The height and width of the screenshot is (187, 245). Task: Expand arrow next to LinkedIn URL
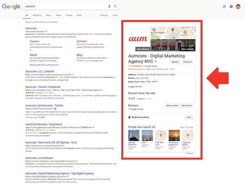coord(73,75)
